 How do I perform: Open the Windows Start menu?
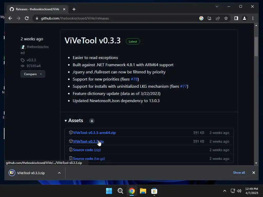pyautogui.click(x=109, y=191)
